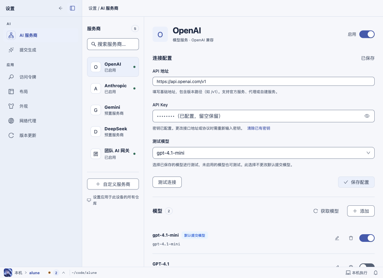This screenshot has width=383, height=278.
Task: Click ~/code/alune path in status bar
Action: tap(84, 273)
